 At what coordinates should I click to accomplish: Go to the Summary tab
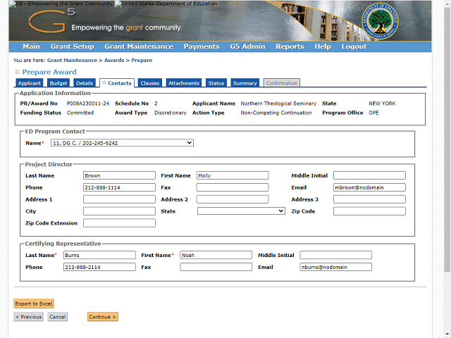point(245,83)
